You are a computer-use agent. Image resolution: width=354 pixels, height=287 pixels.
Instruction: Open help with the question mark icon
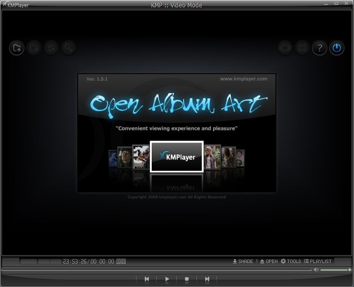(320, 48)
